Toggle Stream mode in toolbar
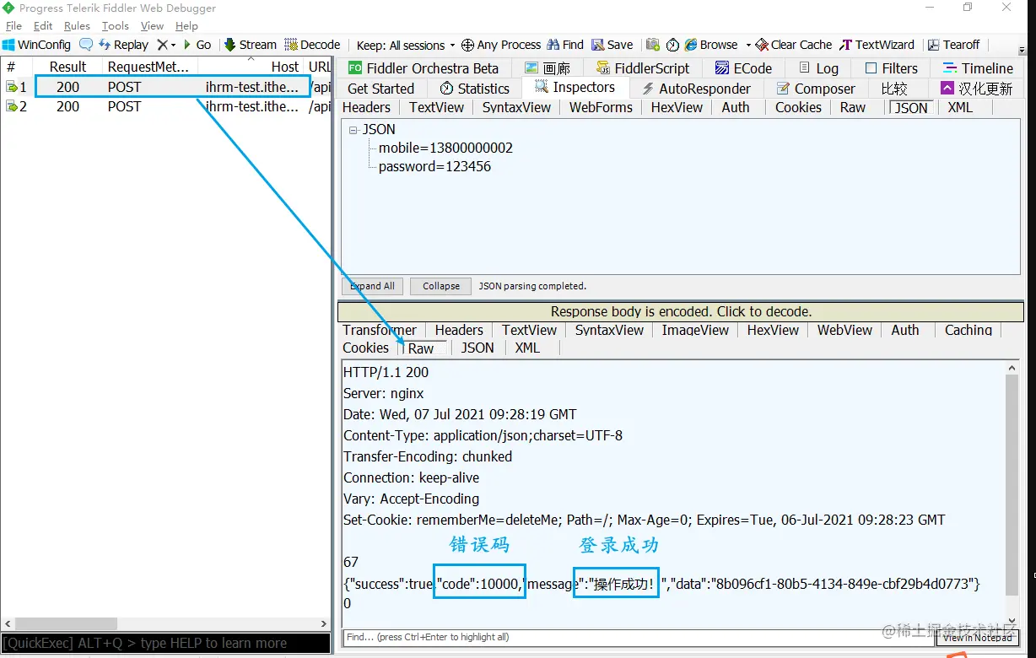Image resolution: width=1036 pixels, height=658 pixels. coord(250,45)
